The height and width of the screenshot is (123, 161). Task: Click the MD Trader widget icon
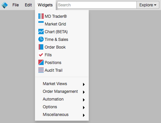[41, 16]
